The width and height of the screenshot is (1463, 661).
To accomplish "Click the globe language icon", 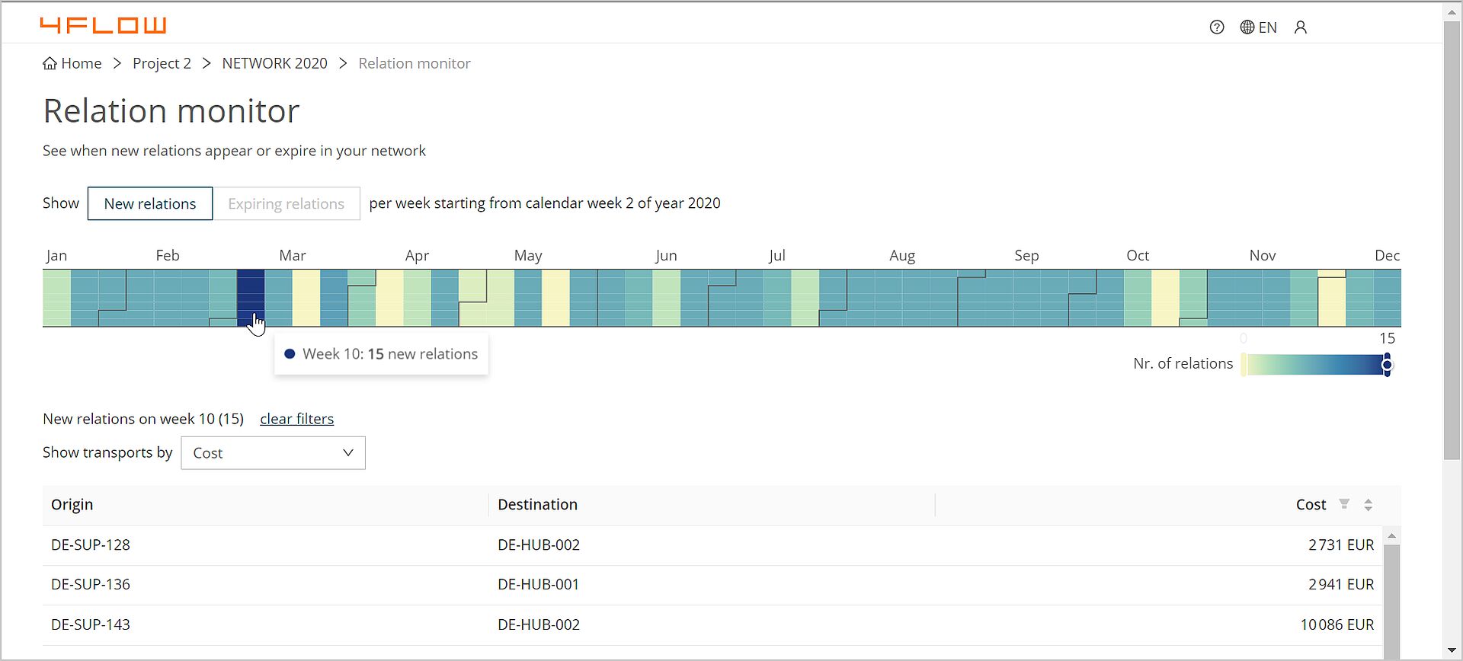I will click(x=1247, y=27).
